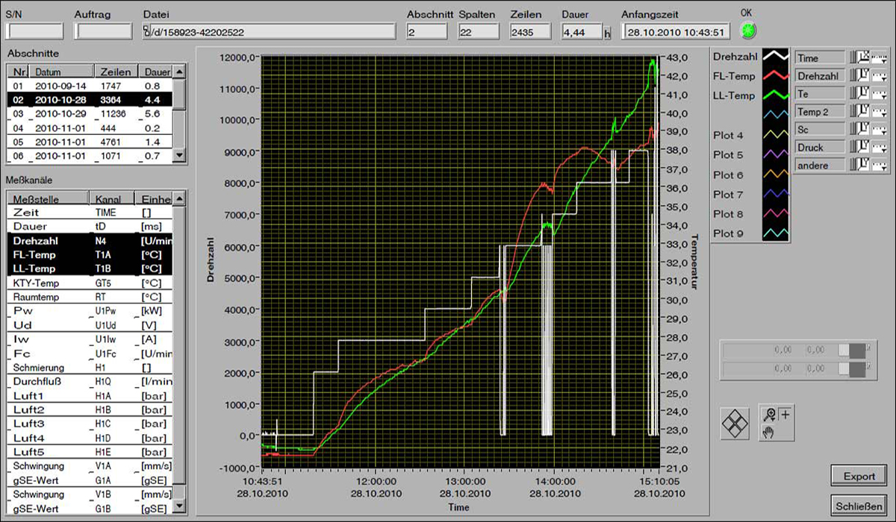Viewport: 896px width, 522px height.
Task: Open the scale format dropdown for Druck
Action: click(x=879, y=147)
